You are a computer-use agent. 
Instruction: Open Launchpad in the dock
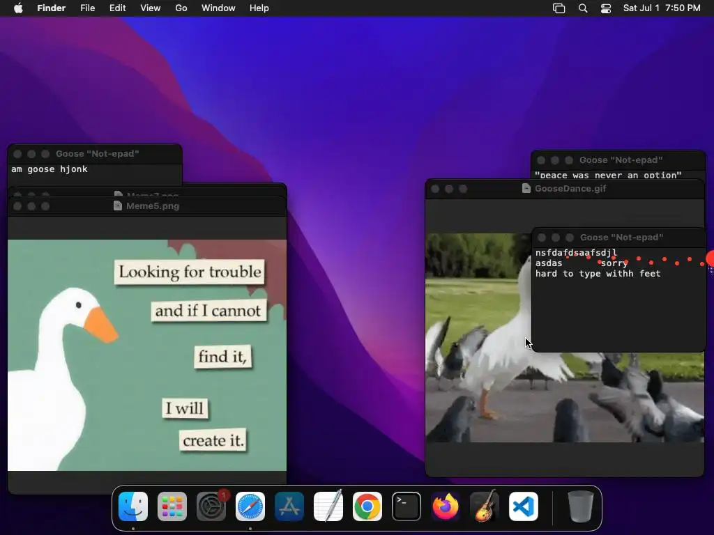[172, 506]
